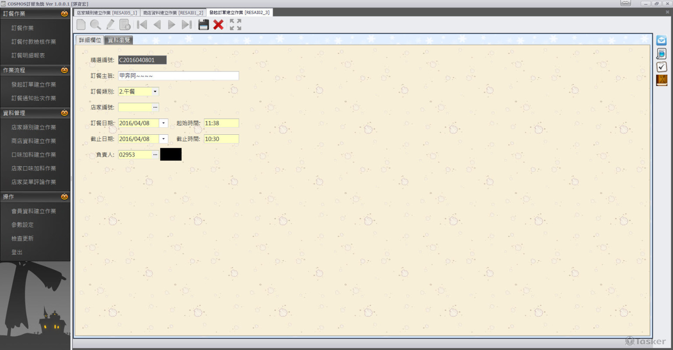Click the 起始時間 time field
Screen dimensions: 673x350
click(x=221, y=123)
